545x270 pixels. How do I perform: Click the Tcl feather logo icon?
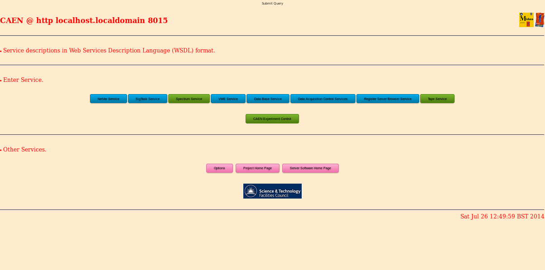[540, 20]
